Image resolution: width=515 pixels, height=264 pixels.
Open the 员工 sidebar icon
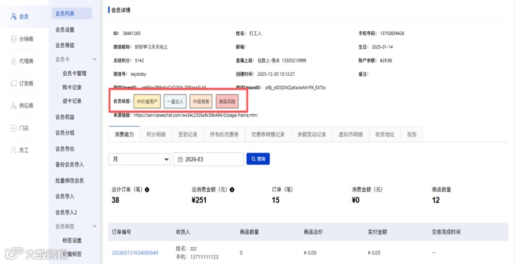coord(13,150)
